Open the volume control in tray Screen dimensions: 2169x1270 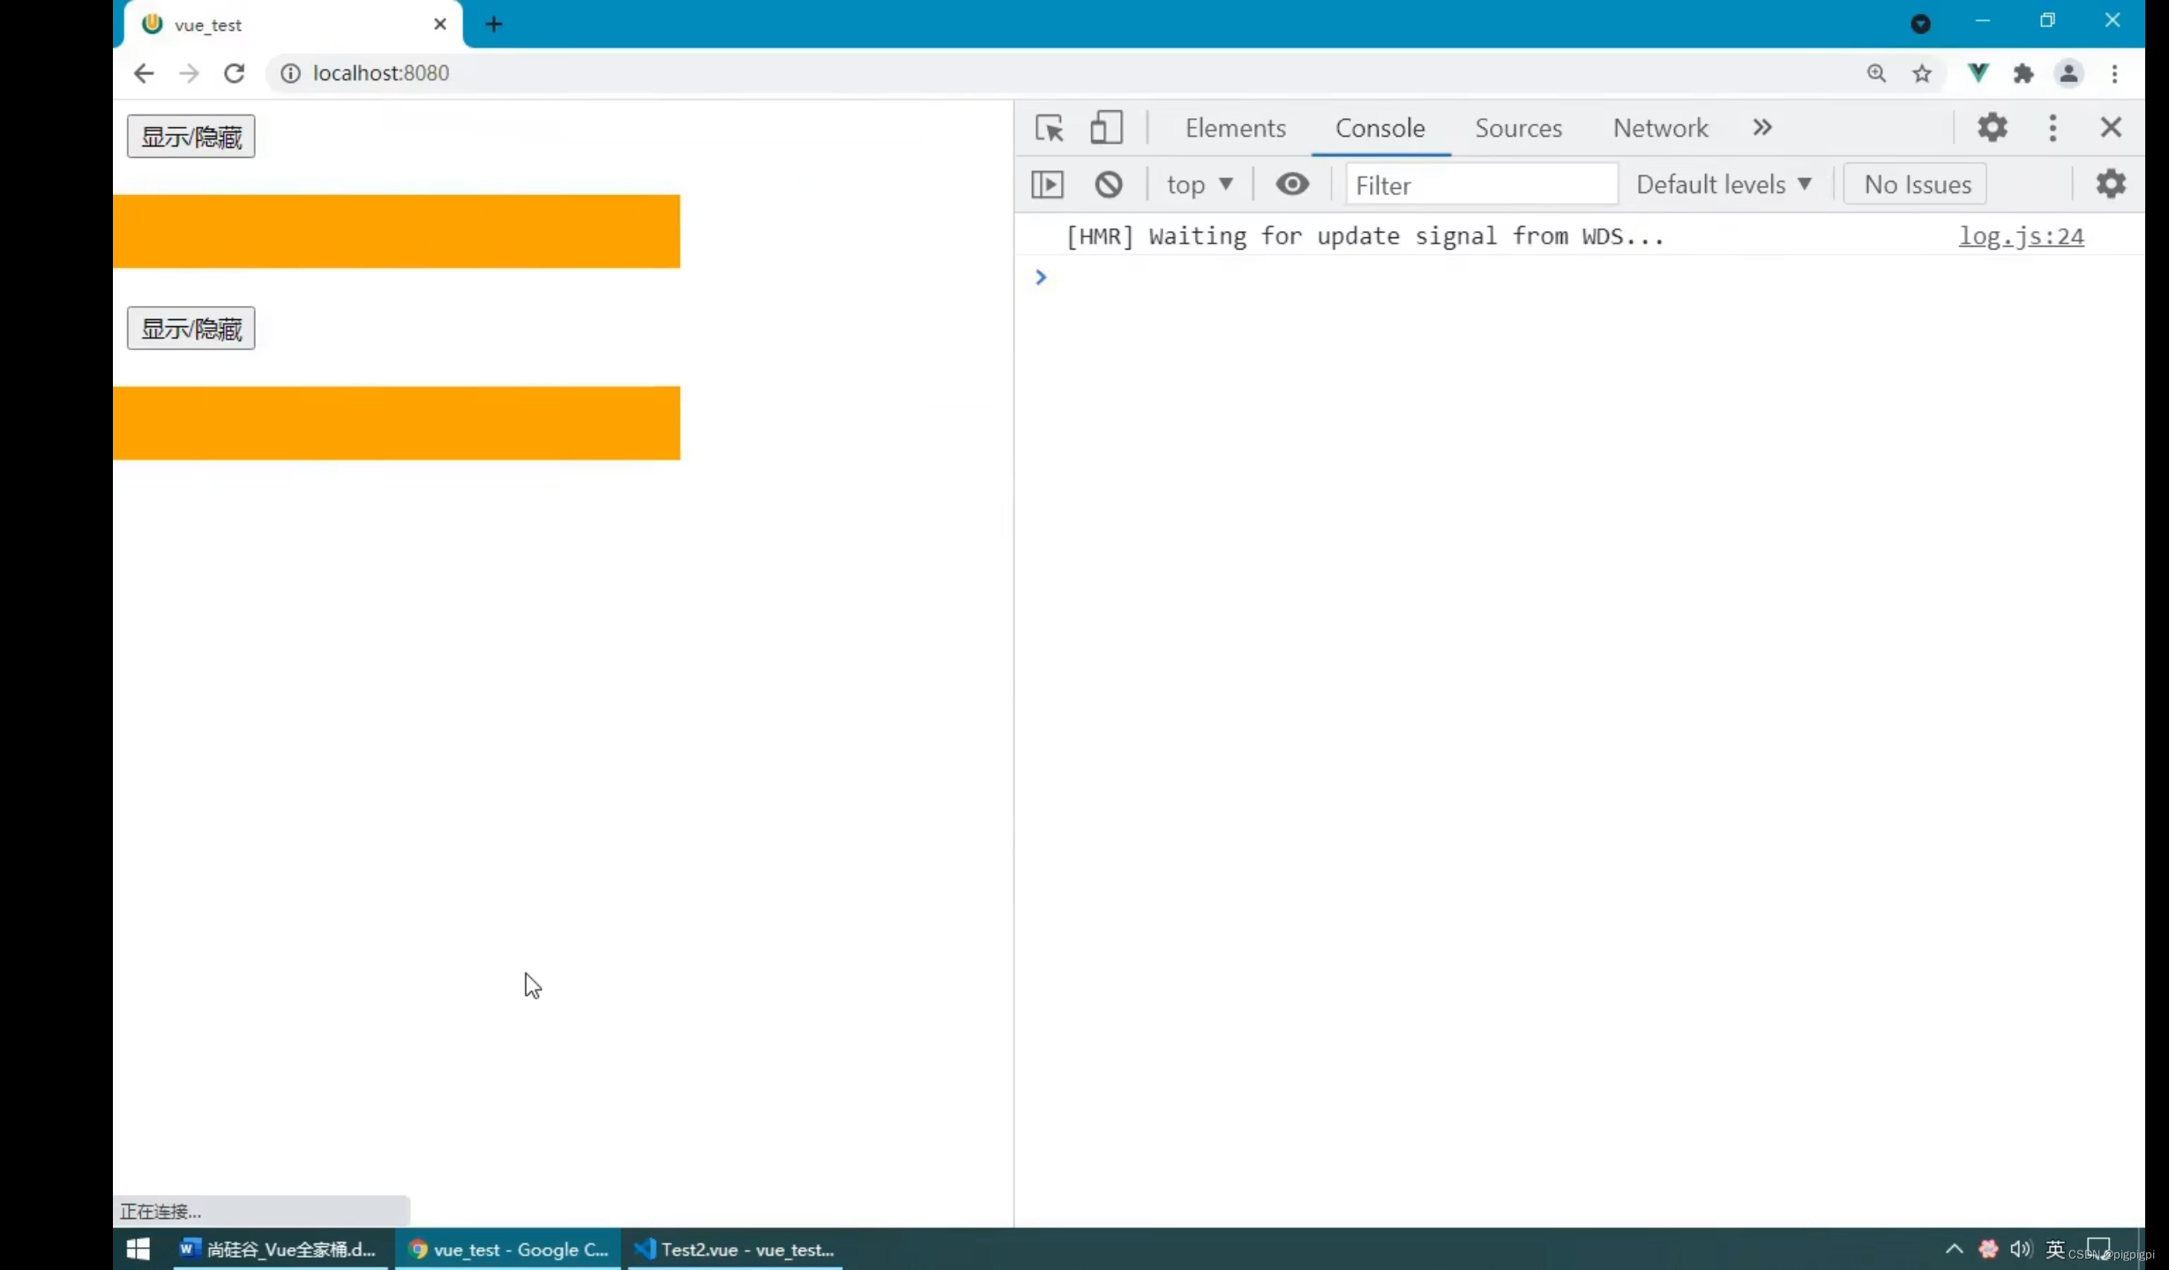tap(2020, 1249)
